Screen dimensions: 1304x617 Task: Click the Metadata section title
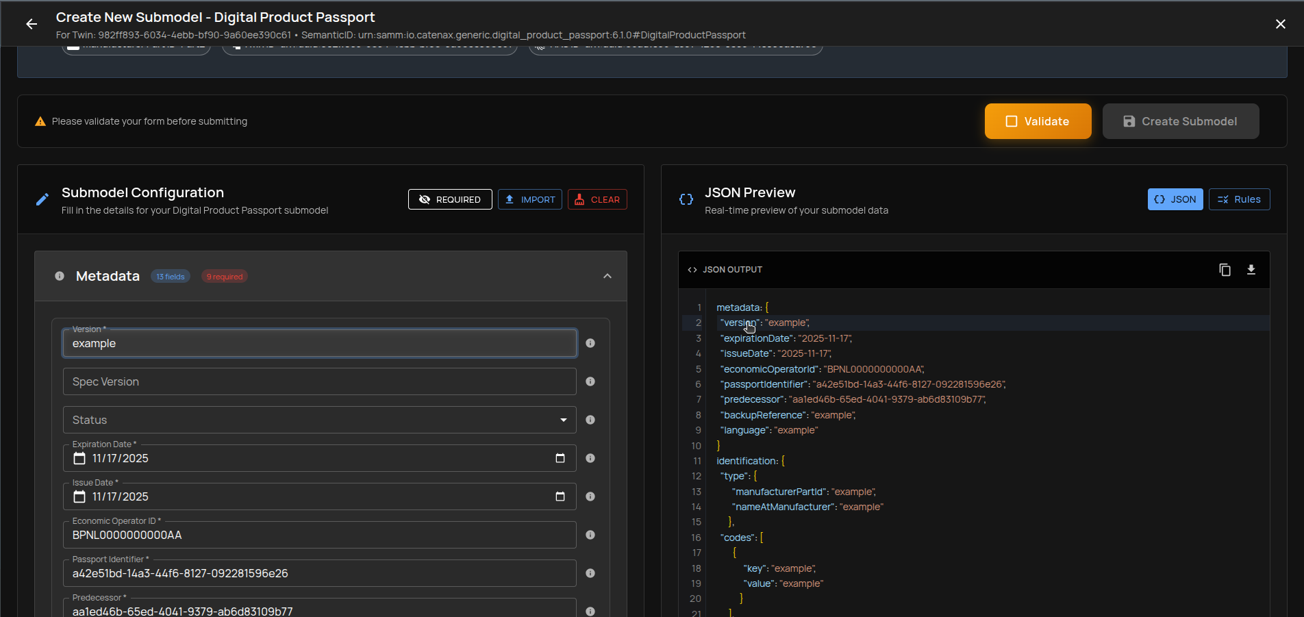pos(108,276)
